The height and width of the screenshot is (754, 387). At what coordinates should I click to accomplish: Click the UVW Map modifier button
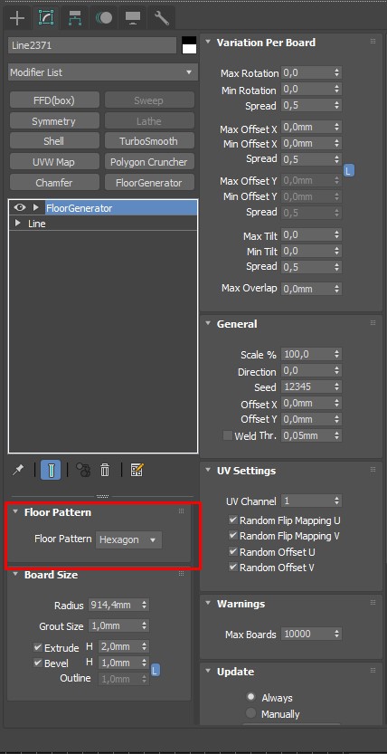pyautogui.click(x=53, y=162)
